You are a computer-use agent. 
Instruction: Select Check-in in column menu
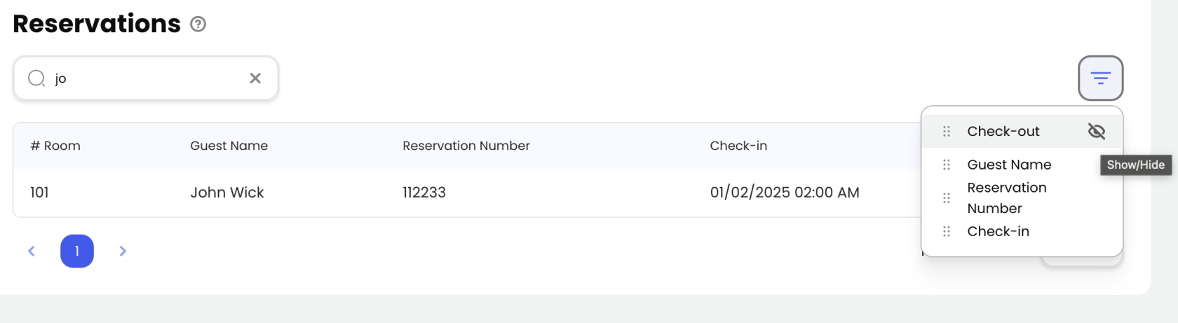(x=998, y=231)
